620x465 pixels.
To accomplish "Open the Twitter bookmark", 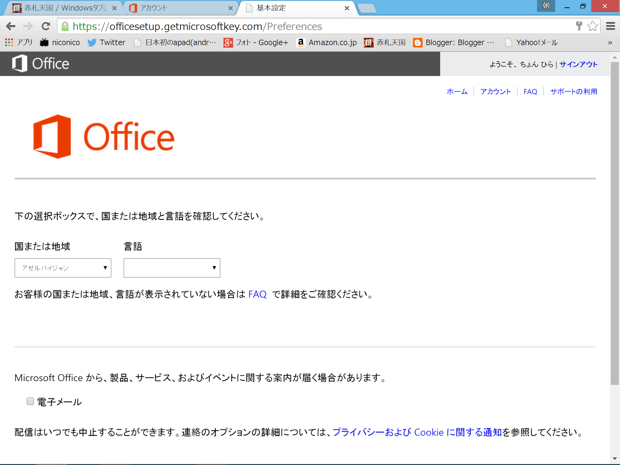I will [x=106, y=42].
